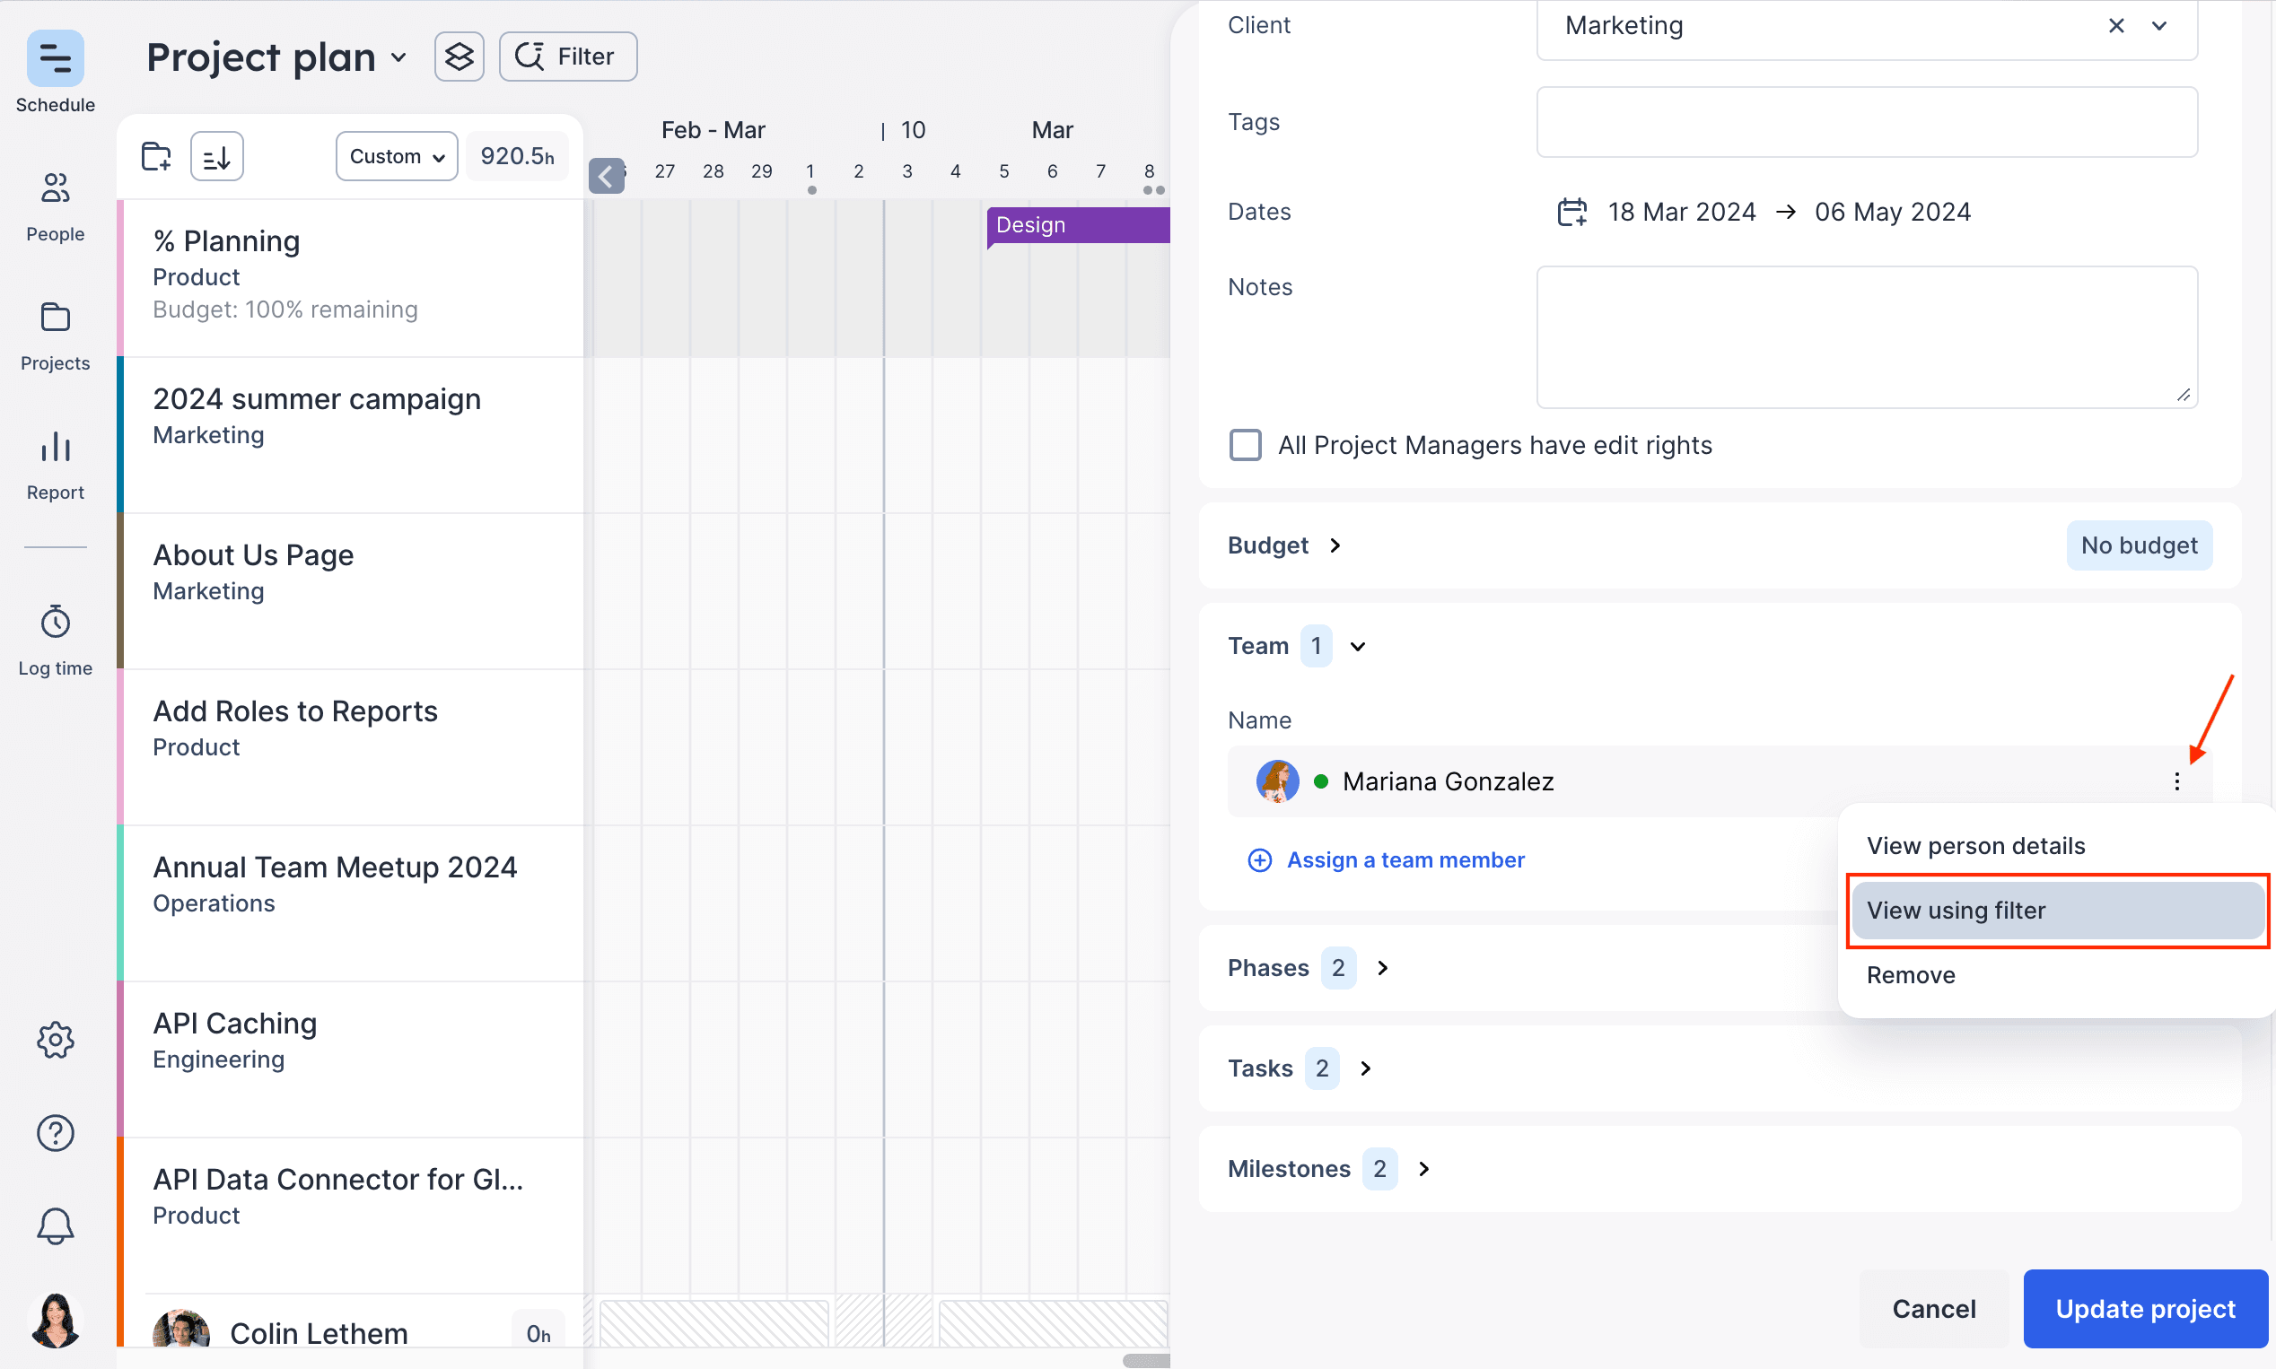Open the layers view options icon
Viewport: 2276px width, 1369px height.
click(459, 57)
